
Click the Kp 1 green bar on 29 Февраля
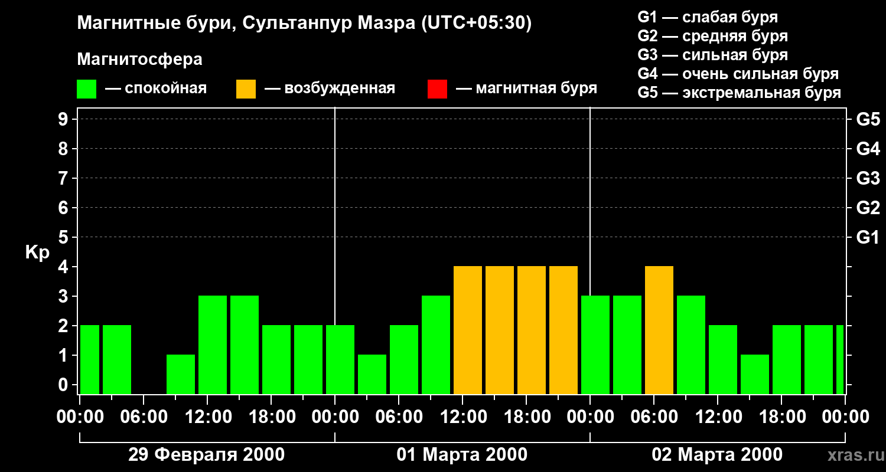[x=181, y=375]
